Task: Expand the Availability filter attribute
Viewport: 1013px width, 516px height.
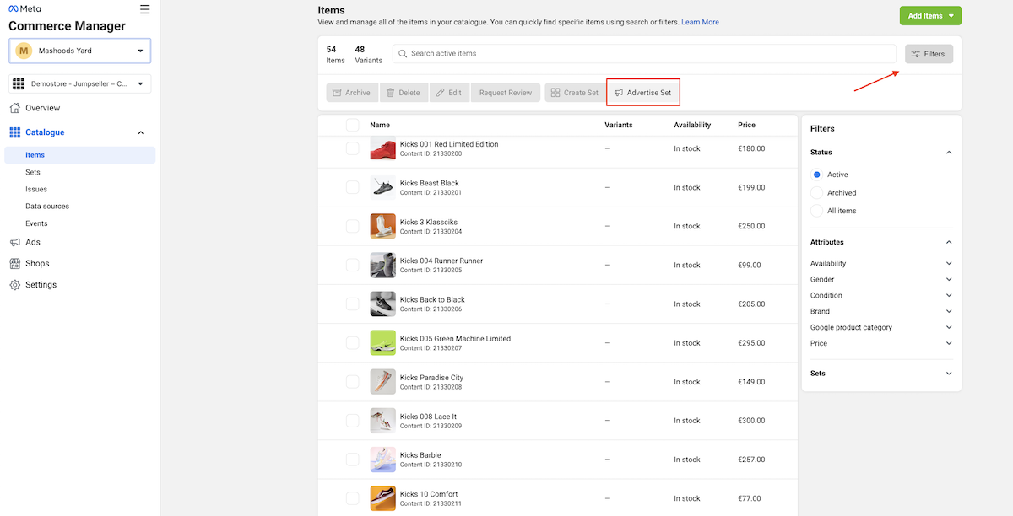Action: (x=881, y=263)
